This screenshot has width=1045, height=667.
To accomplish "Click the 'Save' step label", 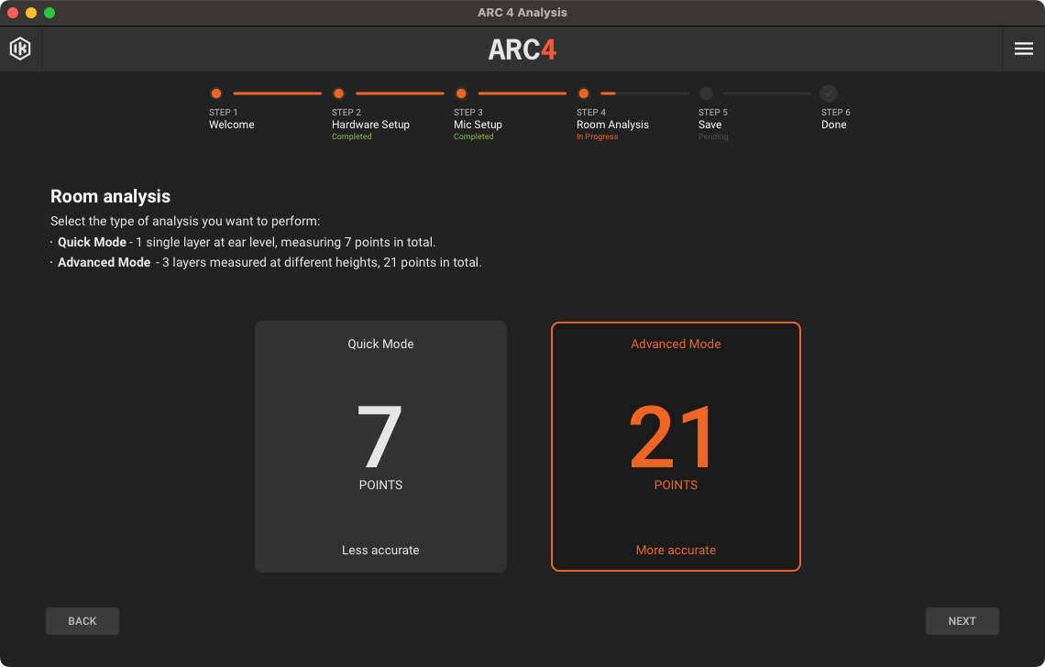I will [x=709, y=125].
